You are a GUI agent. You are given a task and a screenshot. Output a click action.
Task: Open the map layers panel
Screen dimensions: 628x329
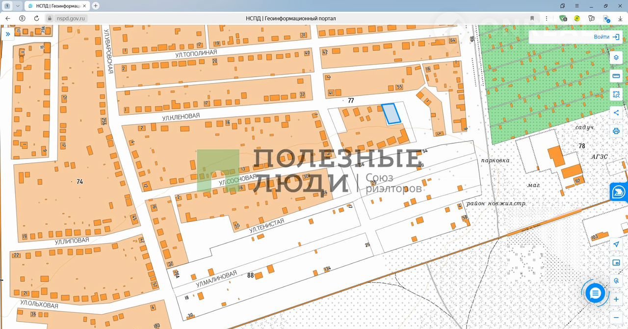coord(616,58)
